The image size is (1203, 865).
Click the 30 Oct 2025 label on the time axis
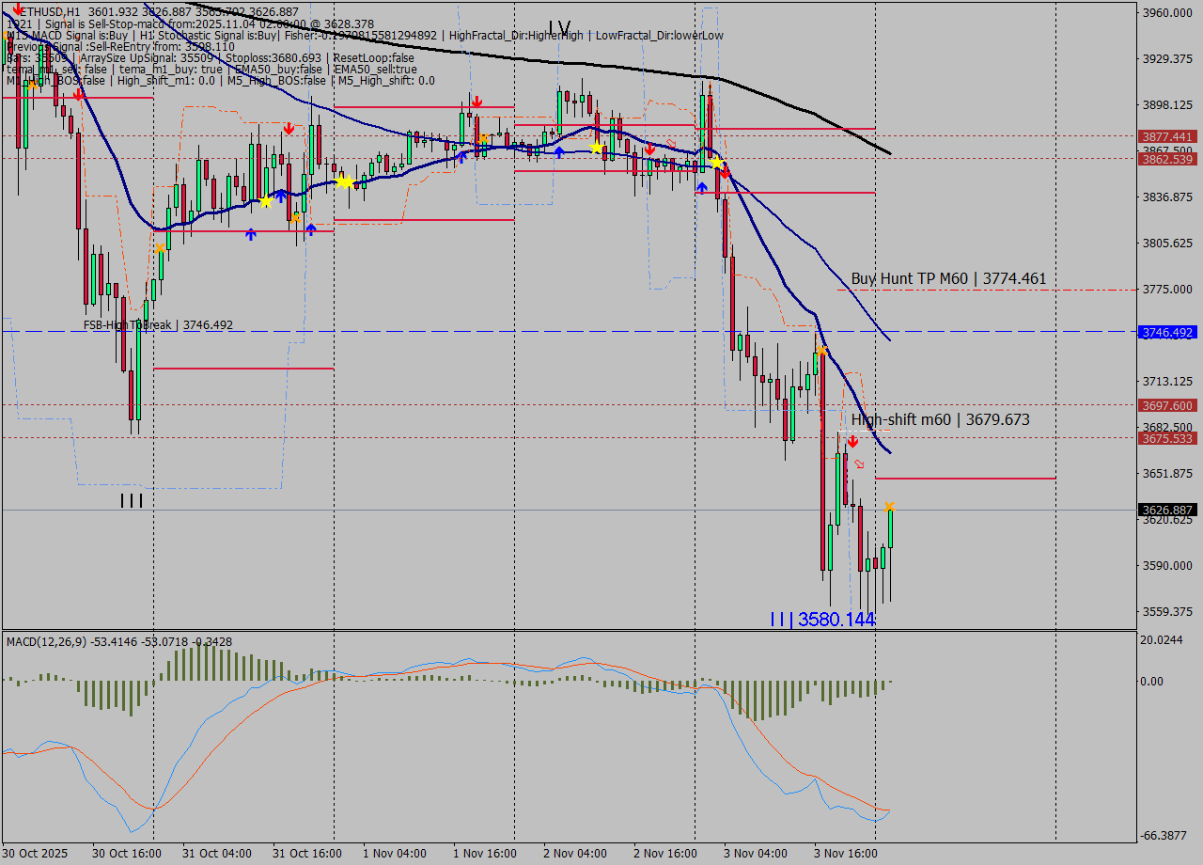point(33,854)
